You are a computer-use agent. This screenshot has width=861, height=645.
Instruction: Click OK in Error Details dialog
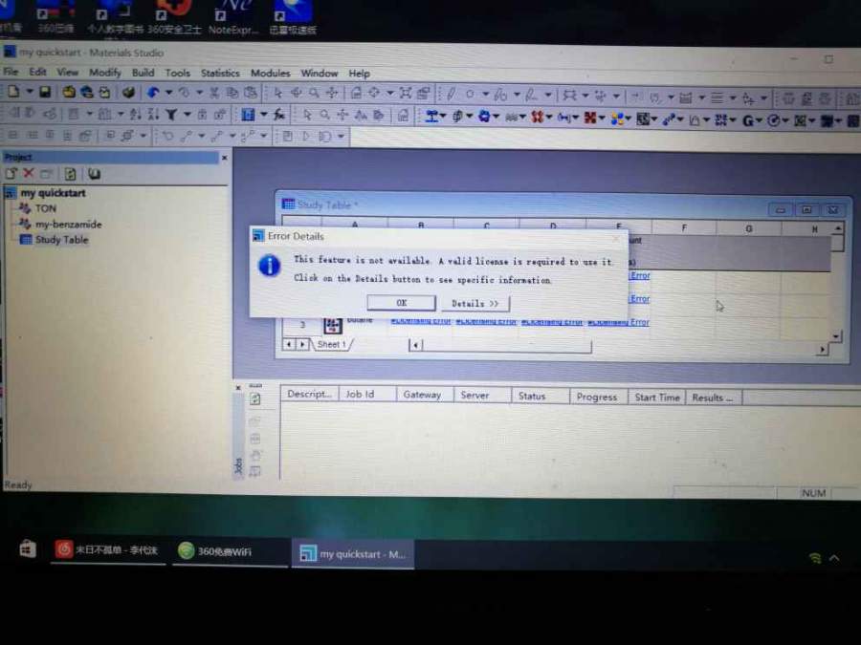(402, 303)
